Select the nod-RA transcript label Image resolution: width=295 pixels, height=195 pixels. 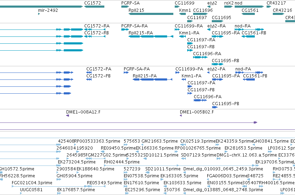(x=243, y=26)
